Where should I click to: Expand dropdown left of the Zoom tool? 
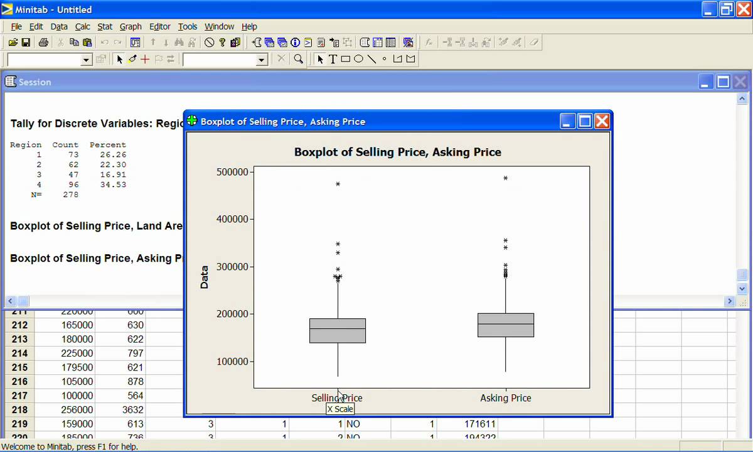[x=262, y=60]
